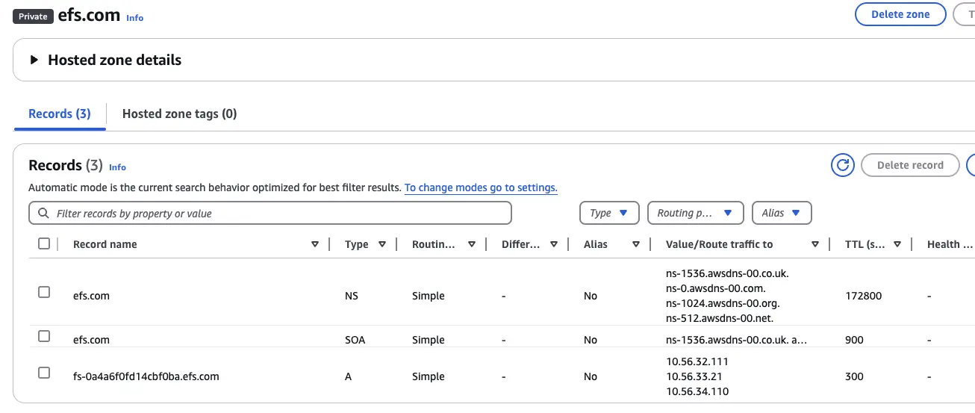Click sort arrow on TTL column
The width and height of the screenshot is (975, 413).
point(897,244)
